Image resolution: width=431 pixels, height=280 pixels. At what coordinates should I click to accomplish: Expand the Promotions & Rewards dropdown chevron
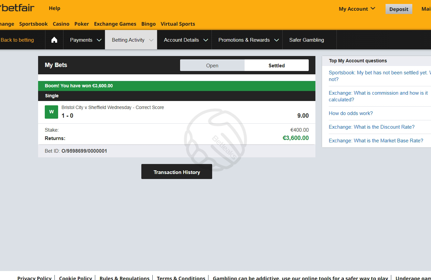(276, 40)
